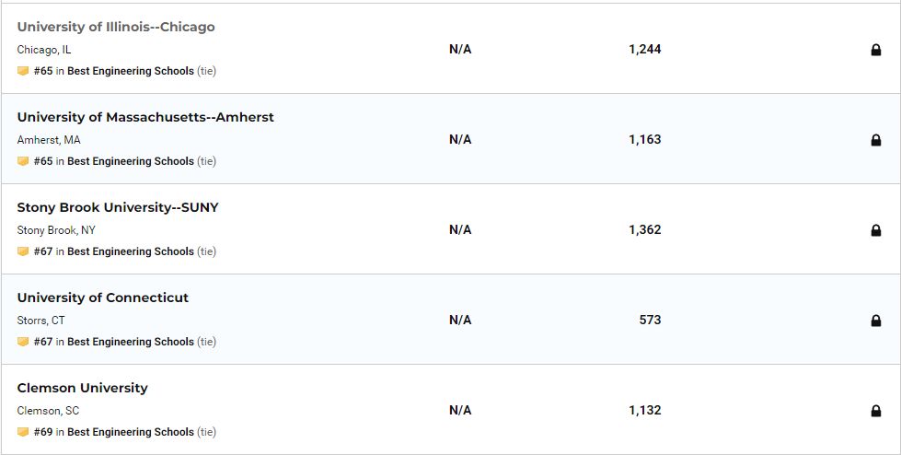Click the badge icon under University of Illinois--Chicago
The image size is (901, 455).
(x=23, y=71)
